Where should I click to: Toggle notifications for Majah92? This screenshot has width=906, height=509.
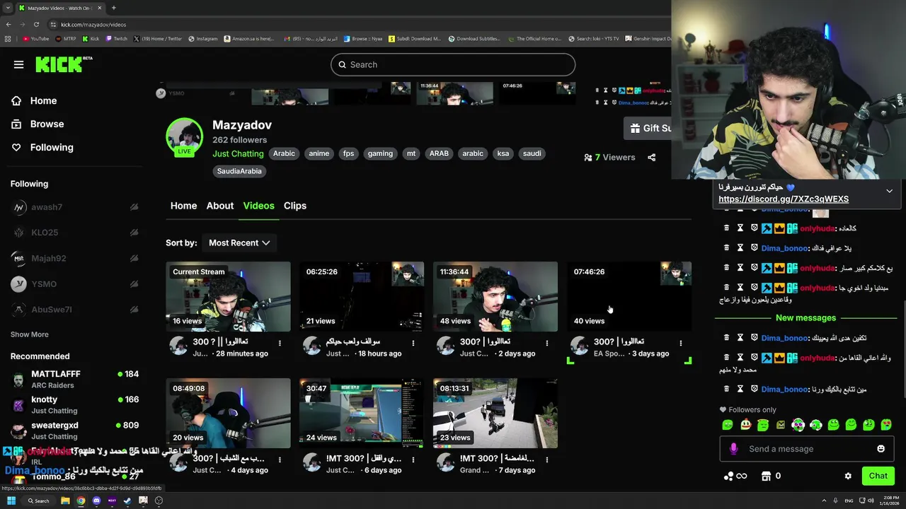[x=134, y=259]
